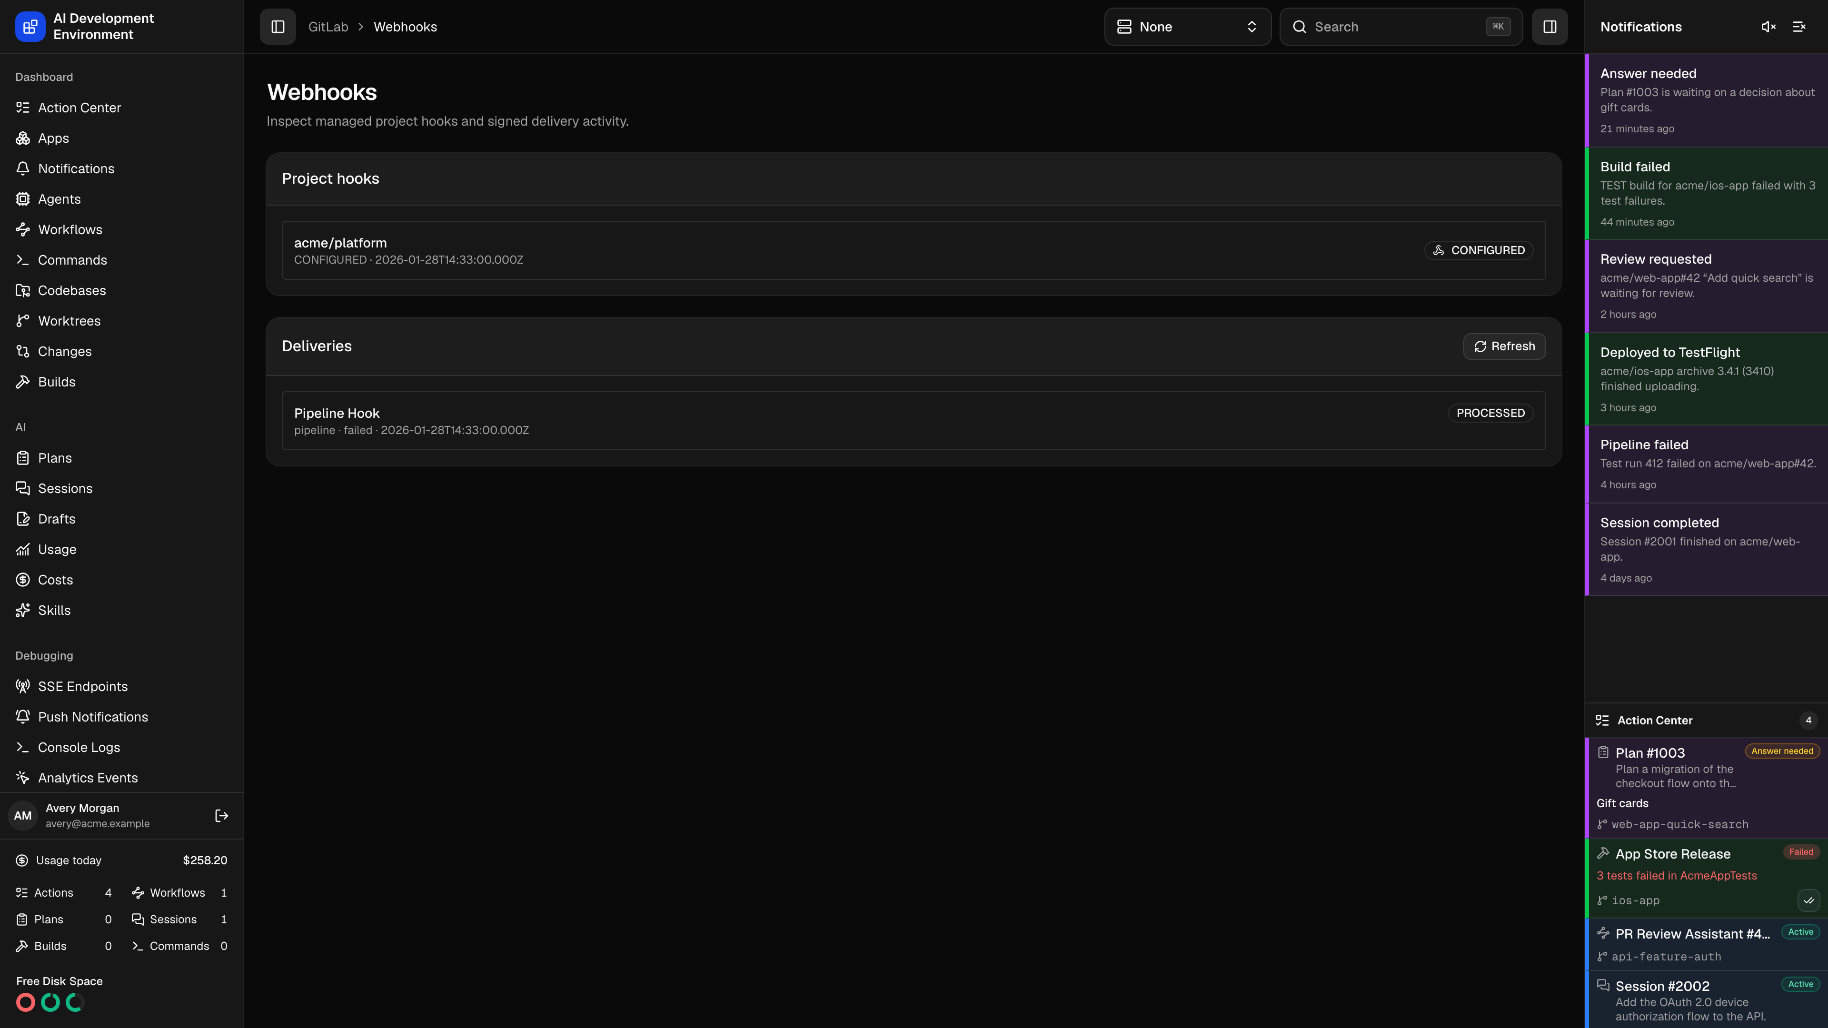Click the Push Notifications bell icon
Screen dimensions: 1828x1028
click(23, 717)
